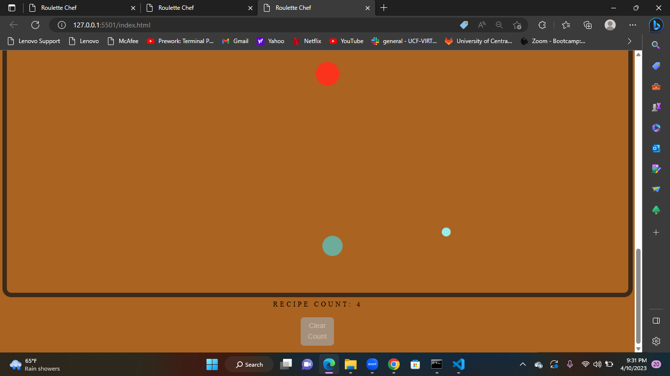This screenshot has width=670, height=376.
Task: Open the Edge settings ellipsis menu
Action: coord(632,24)
